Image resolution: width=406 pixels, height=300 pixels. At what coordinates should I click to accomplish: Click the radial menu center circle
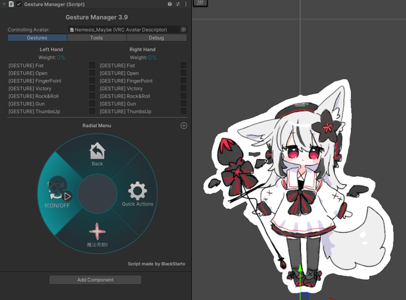tap(98, 193)
